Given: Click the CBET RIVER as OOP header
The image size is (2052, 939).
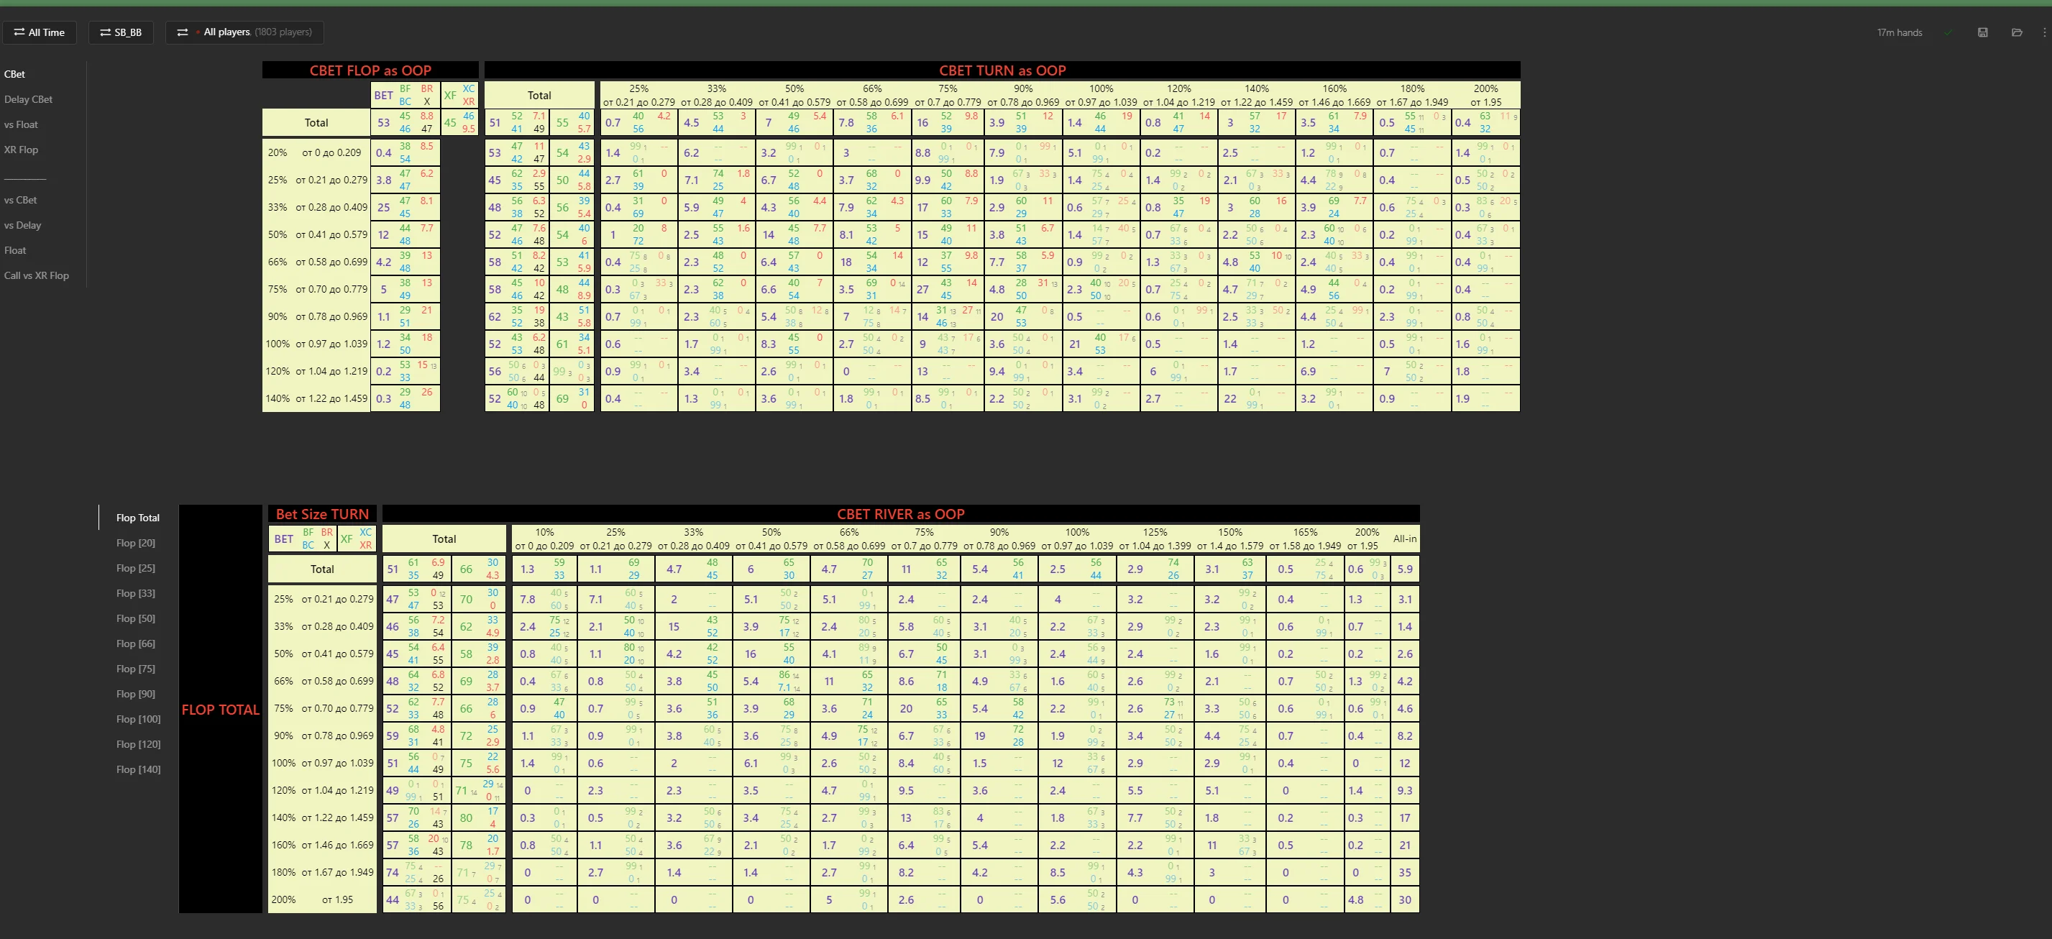Looking at the screenshot, I should [x=900, y=515].
